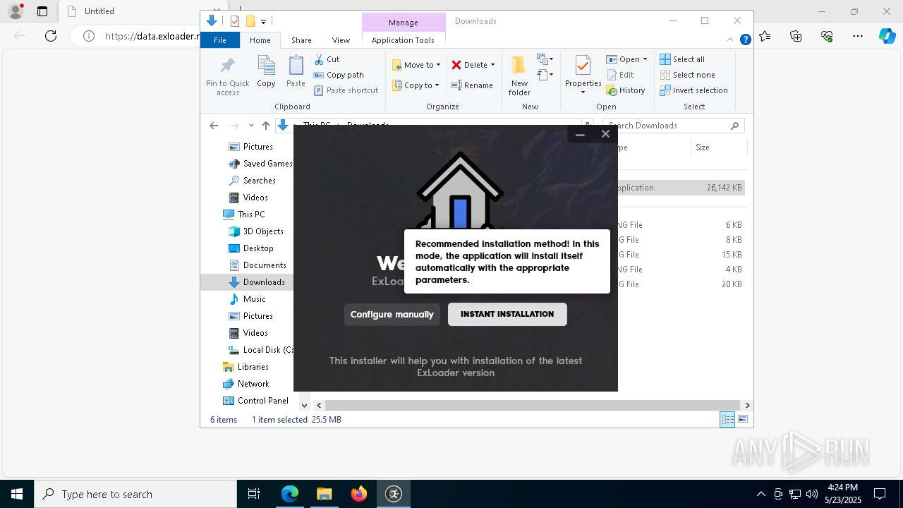Close the ExLoader installer dialog
This screenshot has height=508, width=903.
tap(605, 134)
